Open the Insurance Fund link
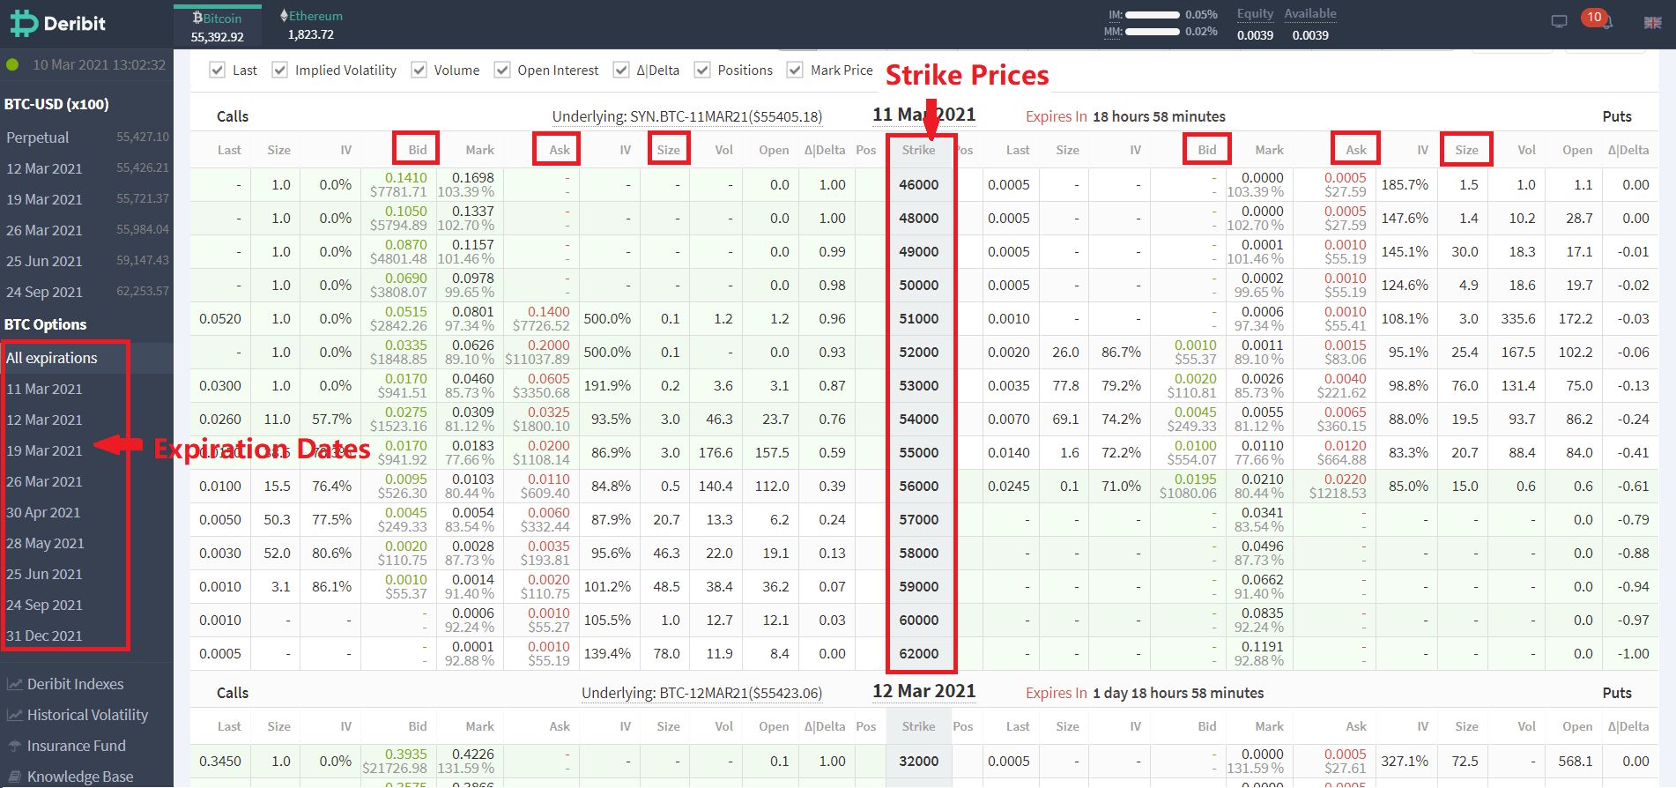1676x788 pixels. tap(76, 746)
